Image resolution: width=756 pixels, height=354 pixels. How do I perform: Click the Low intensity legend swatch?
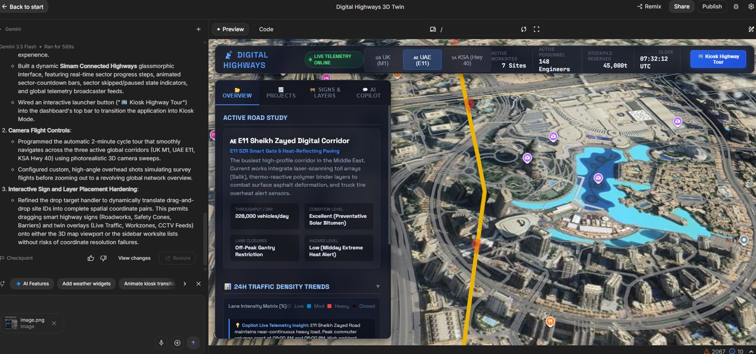point(289,306)
